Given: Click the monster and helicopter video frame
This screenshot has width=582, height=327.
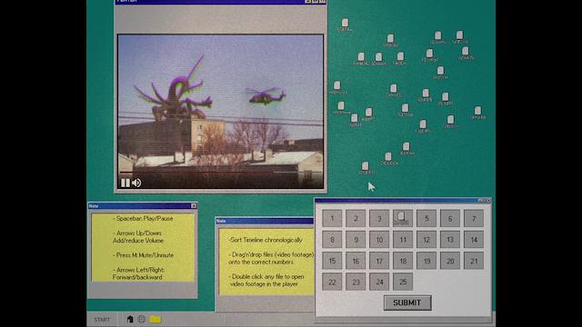Looking at the screenshot, I should coord(220,111).
